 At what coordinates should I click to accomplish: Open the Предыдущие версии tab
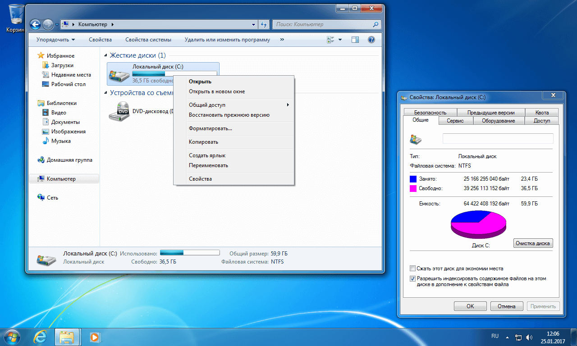pyautogui.click(x=491, y=113)
